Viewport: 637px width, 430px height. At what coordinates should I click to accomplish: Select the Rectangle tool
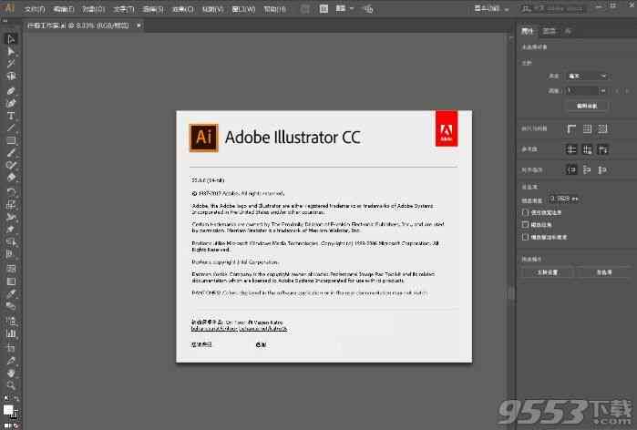(x=11, y=141)
